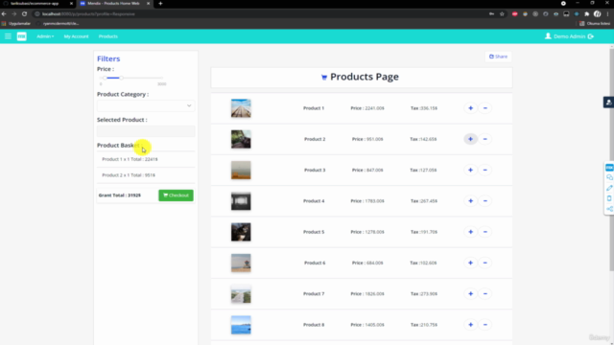This screenshot has height=345, width=614.
Task: Click the Demo Admin account link
Action: [569, 36]
